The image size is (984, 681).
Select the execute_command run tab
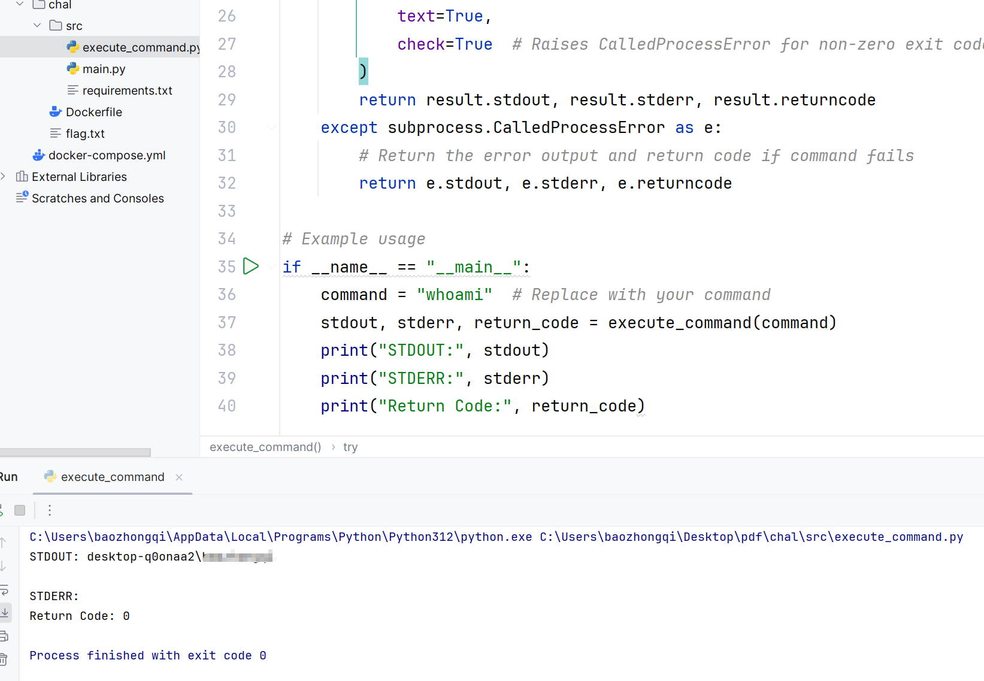[x=112, y=477]
